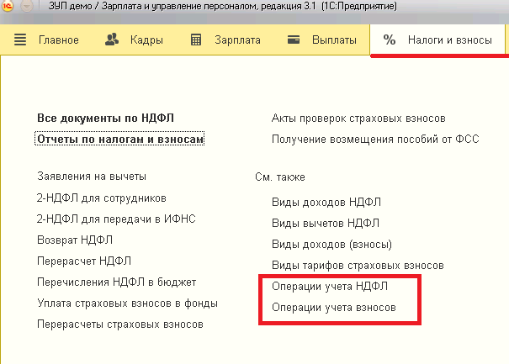This screenshot has width=509, height=364.
Task: Switch to the Кадры section
Action: pyautogui.click(x=146, y=40)
